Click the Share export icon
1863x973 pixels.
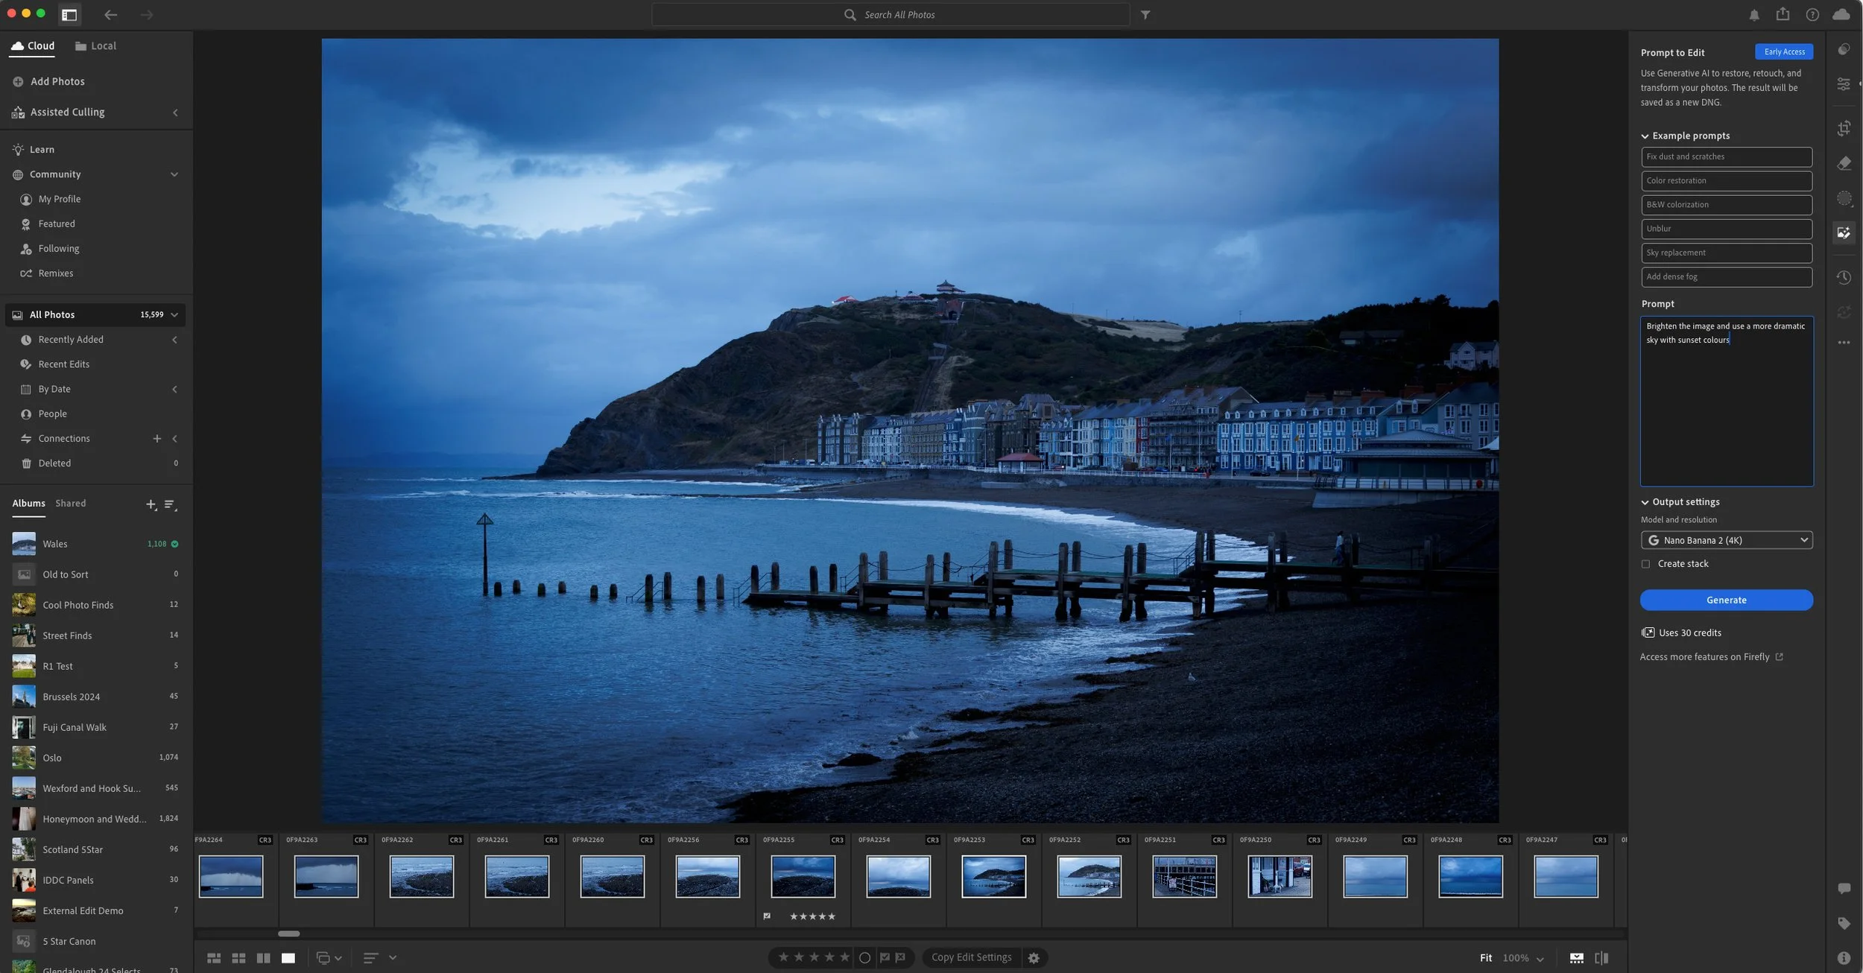pyautogui.click(x=1783, y=14)
